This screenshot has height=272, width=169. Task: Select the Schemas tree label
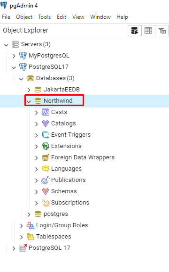pyautogui.click(x=64, y=191)
